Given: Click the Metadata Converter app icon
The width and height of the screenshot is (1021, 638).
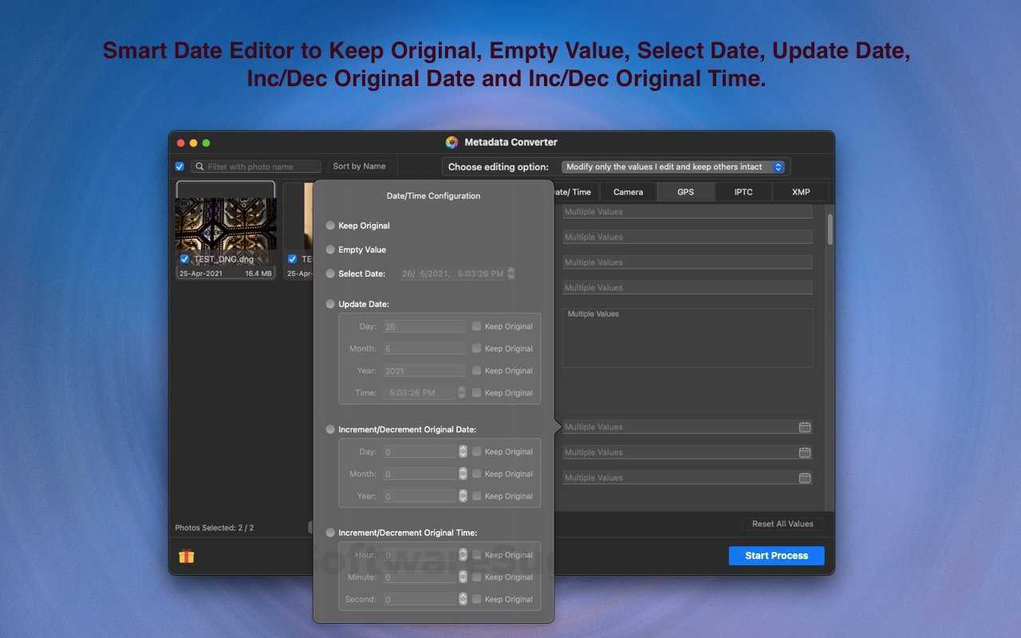Looking at the screenshot, I should (452, 142).
